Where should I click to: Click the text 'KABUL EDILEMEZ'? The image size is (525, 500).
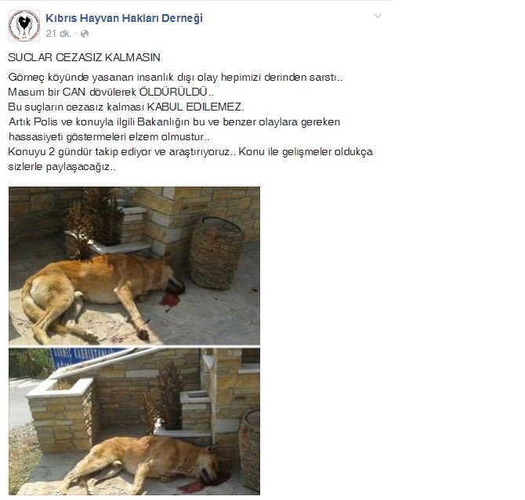196,107
